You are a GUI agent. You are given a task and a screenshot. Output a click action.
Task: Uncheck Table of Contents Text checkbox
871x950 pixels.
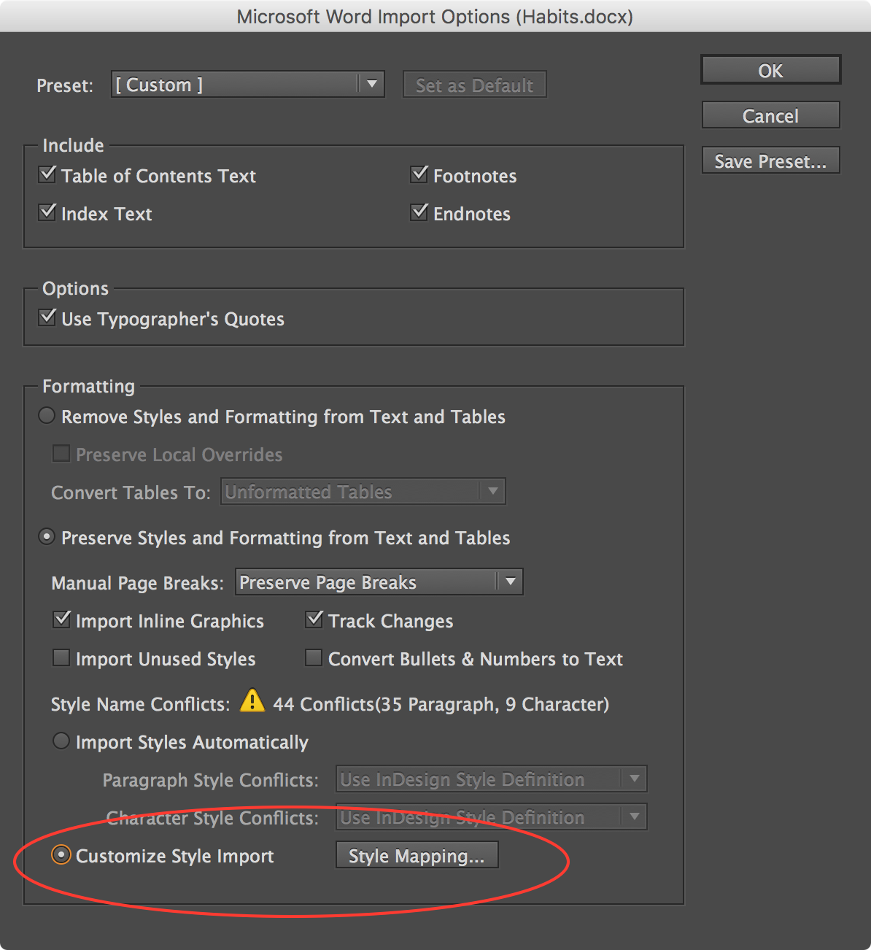tap(47, 174)
